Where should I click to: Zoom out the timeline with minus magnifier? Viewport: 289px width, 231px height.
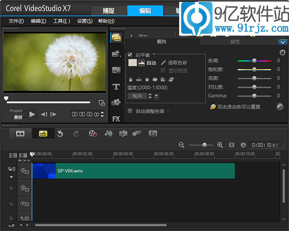[182, 144]
